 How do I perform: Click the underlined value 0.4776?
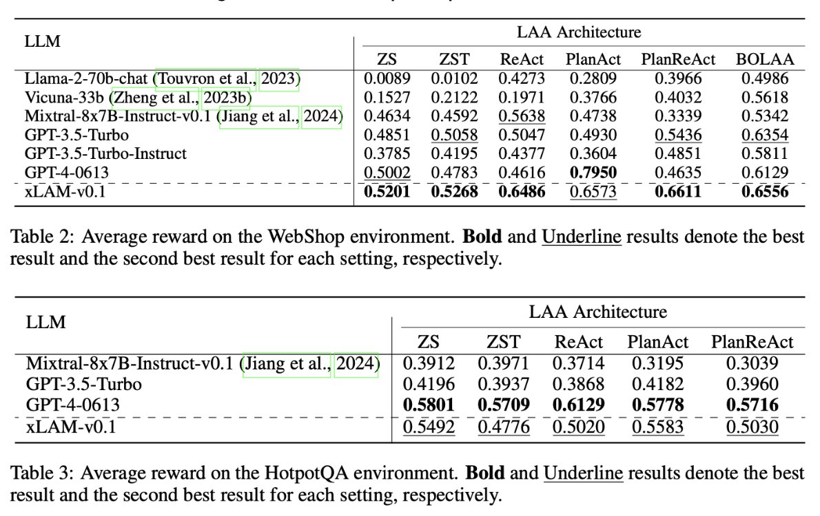[503, 427]
